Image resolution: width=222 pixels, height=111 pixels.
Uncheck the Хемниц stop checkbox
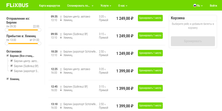pyautogui.click(x=8, y=79)
